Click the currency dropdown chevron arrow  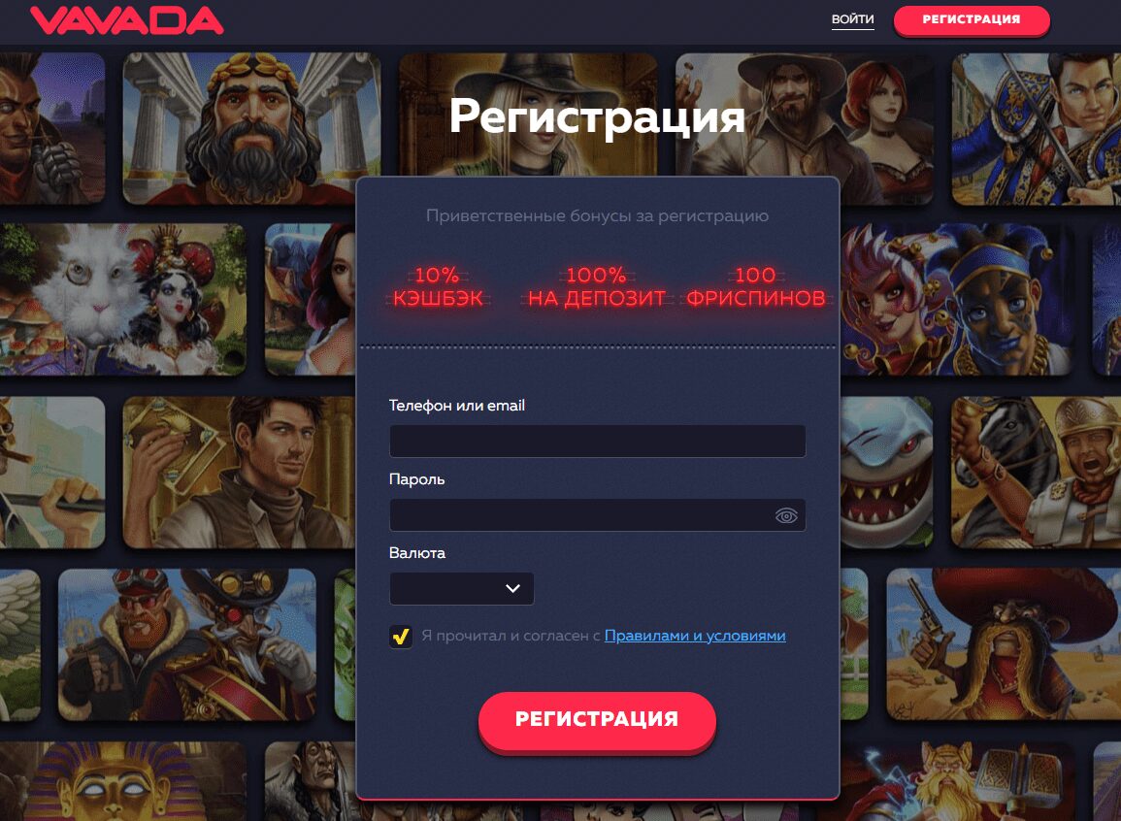[x=512, y=588]
